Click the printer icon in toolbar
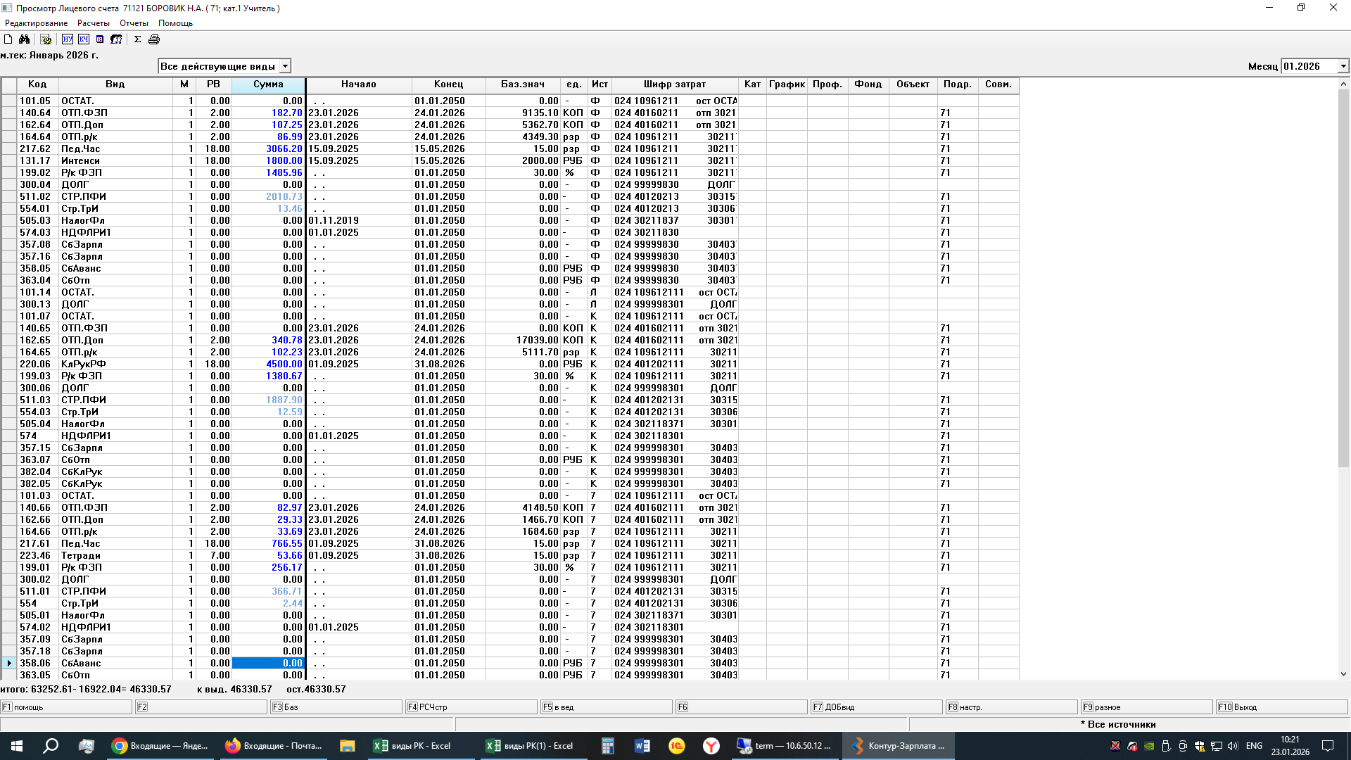This screenshot has width=1351, height=760. click(x=154, y=39)
